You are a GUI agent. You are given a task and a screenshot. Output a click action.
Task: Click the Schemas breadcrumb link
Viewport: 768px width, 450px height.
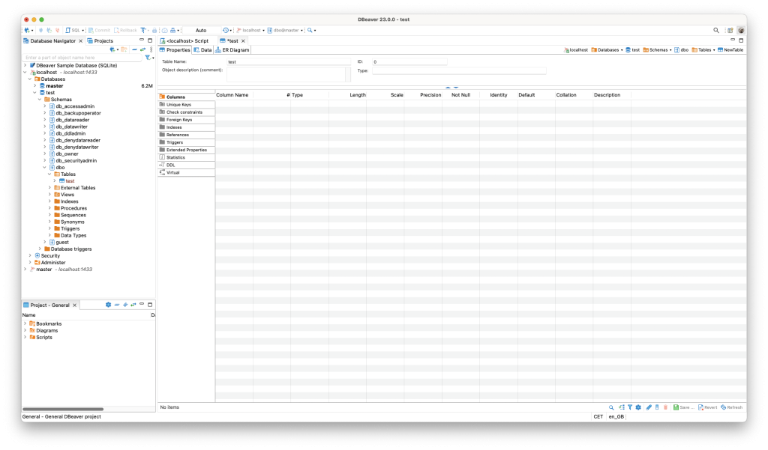coord(655,50)
